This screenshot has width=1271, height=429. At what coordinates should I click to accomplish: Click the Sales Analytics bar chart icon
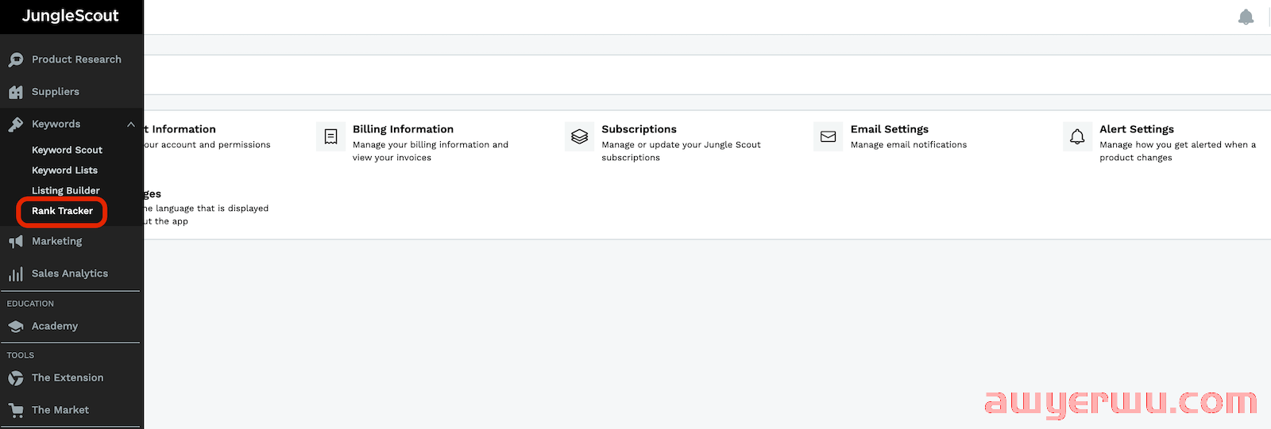(x=16, y=274)
